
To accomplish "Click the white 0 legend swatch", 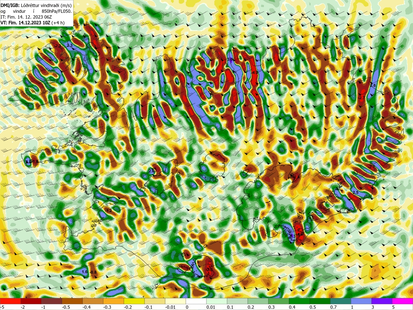I will coord(196,301).
